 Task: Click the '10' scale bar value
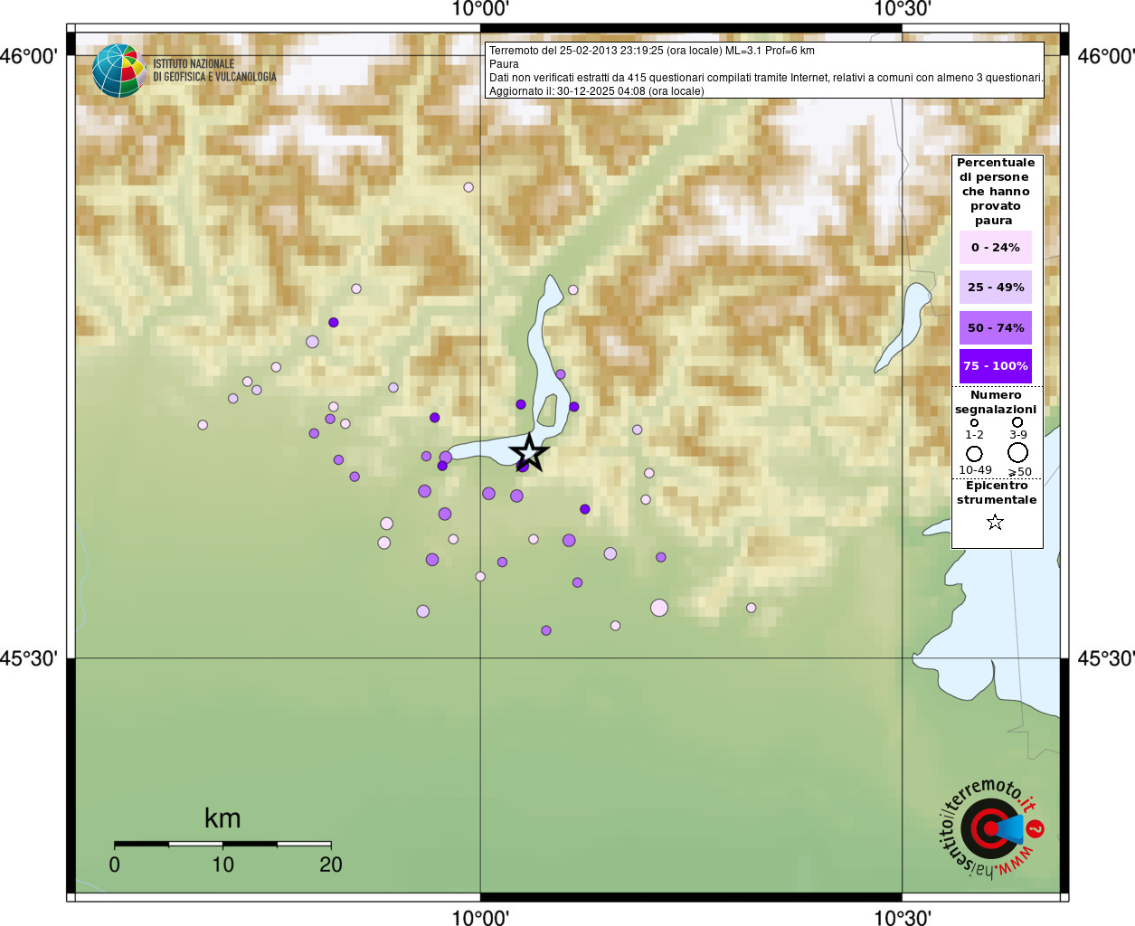tap(222, 865)
